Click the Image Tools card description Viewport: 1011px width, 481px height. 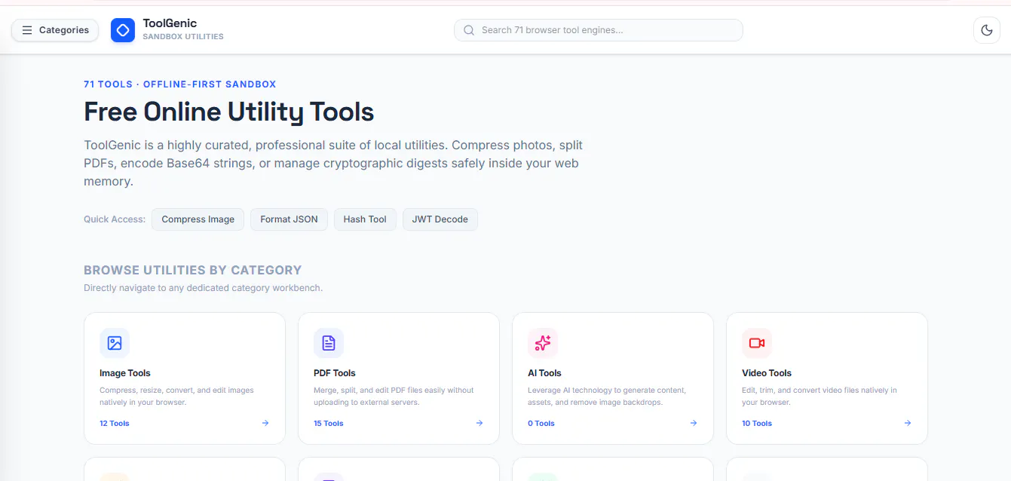[176, 397]
